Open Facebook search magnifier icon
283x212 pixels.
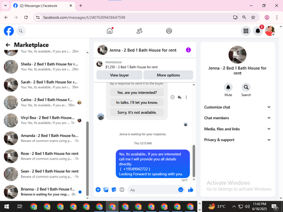pyautogui.click(x=21, y=31)
